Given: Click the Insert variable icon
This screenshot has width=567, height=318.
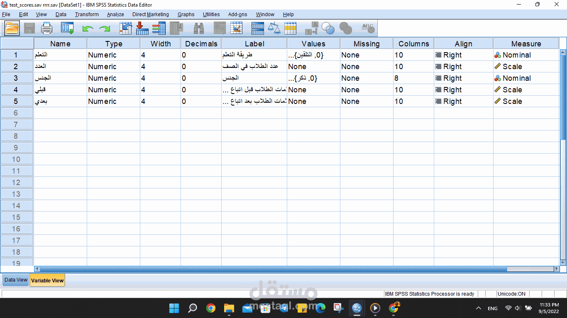Looking at the screenshot, I should coord(236,28).
